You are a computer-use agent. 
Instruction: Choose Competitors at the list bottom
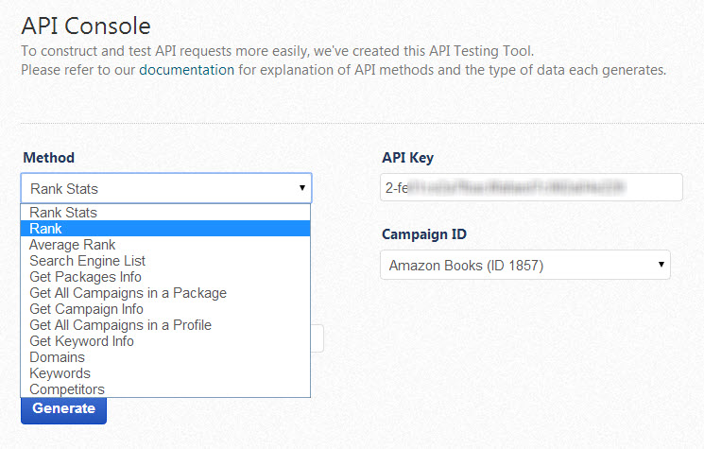(67, 389)
